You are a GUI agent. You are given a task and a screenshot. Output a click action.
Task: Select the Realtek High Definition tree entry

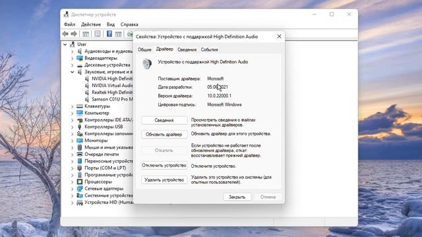pyautogui.click(x=112, y=92)
